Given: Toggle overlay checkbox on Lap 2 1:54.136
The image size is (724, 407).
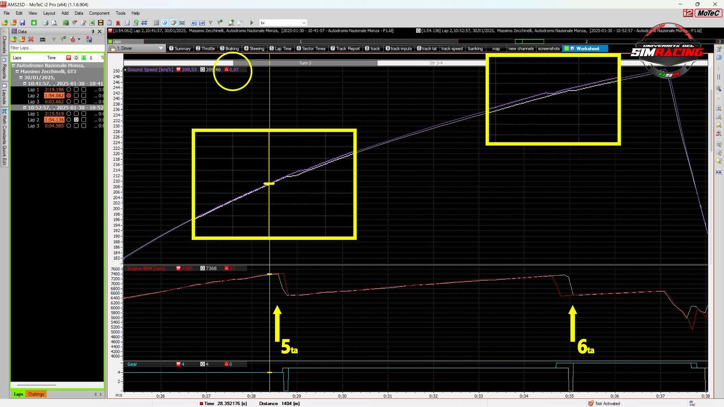Looking at the screenshot, I should pyautogui.click(x=76, y=120).
